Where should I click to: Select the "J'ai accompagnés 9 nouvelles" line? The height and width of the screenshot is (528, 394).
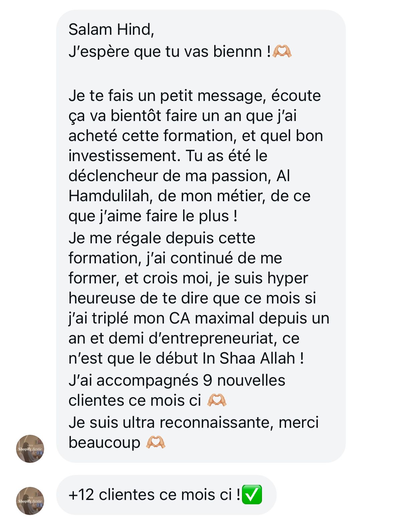point(177,380)
